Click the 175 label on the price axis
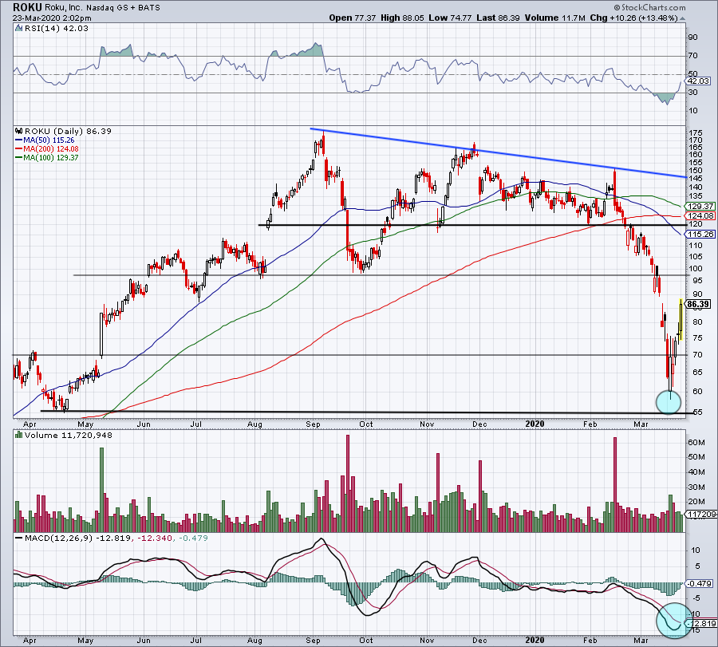Viewport: 718px width, 647px height. point(695,132)
